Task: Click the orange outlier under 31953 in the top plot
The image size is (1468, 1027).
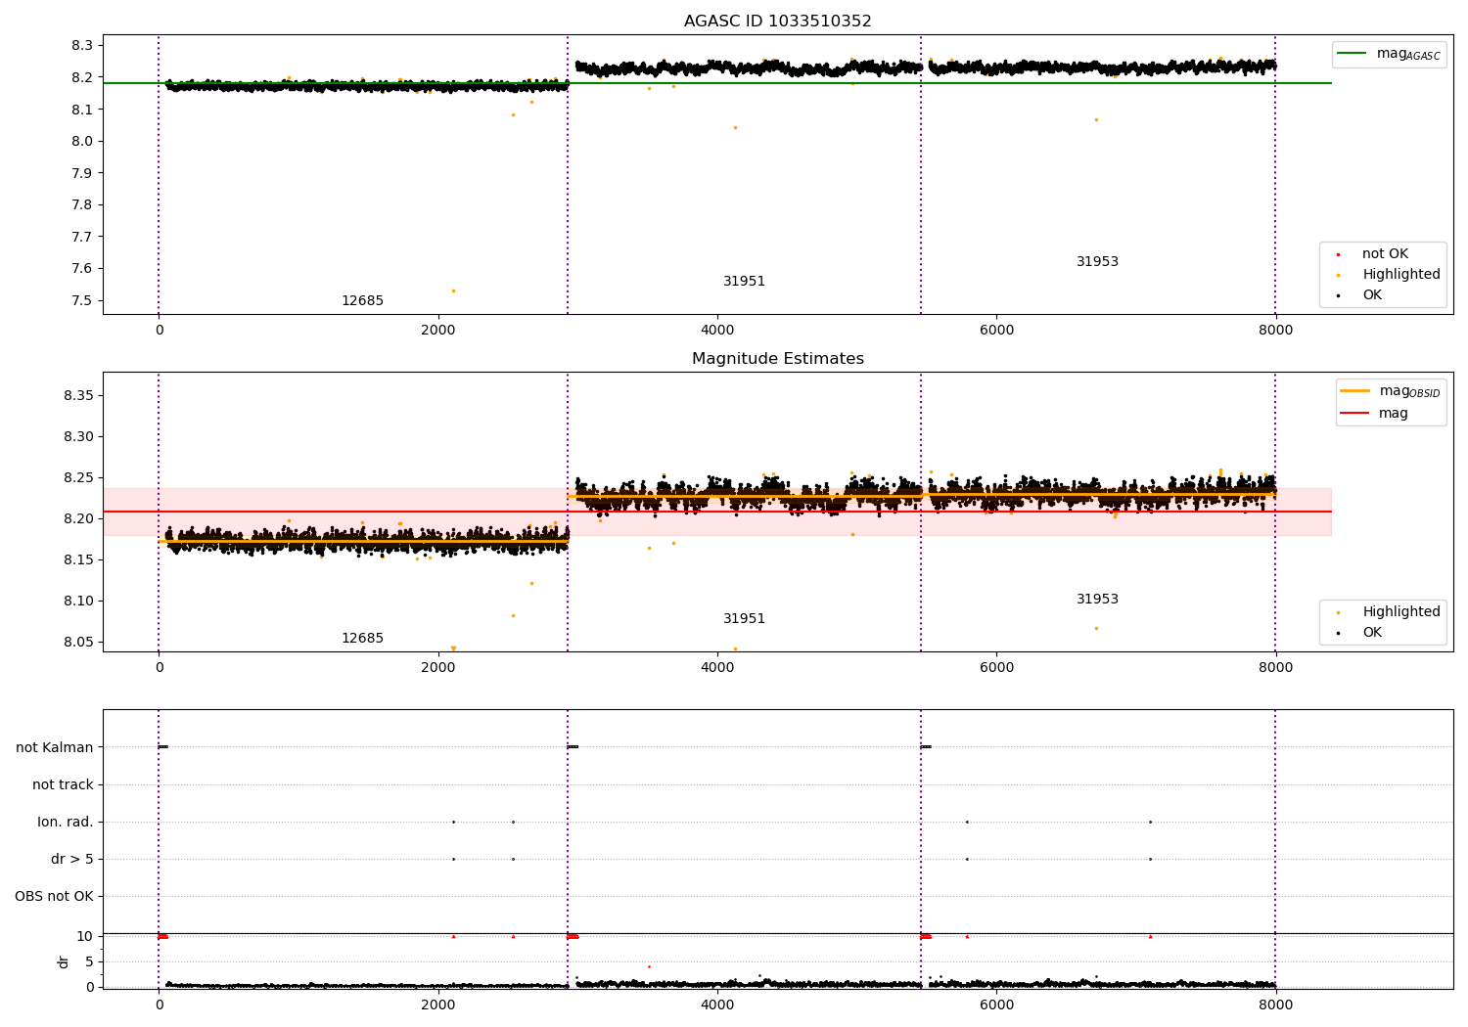Action: [x=1096, y=119]
